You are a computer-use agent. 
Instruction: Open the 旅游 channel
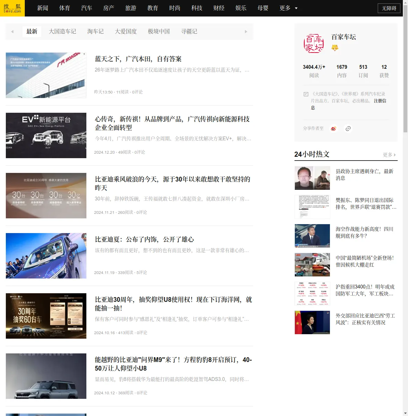(131, 8)
